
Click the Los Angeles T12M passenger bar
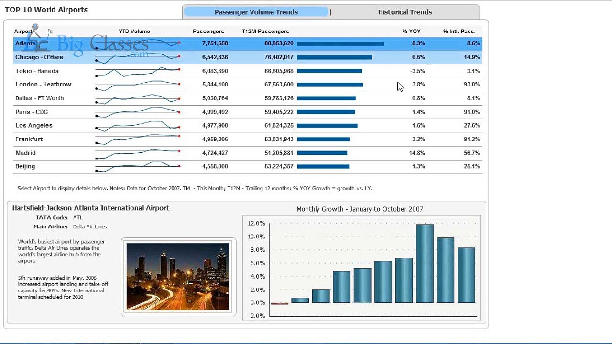327,126
